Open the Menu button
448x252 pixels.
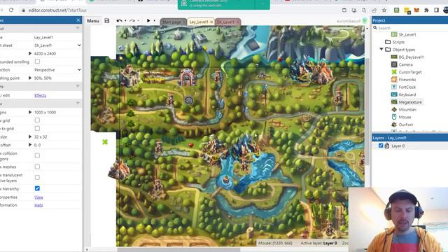93,21
